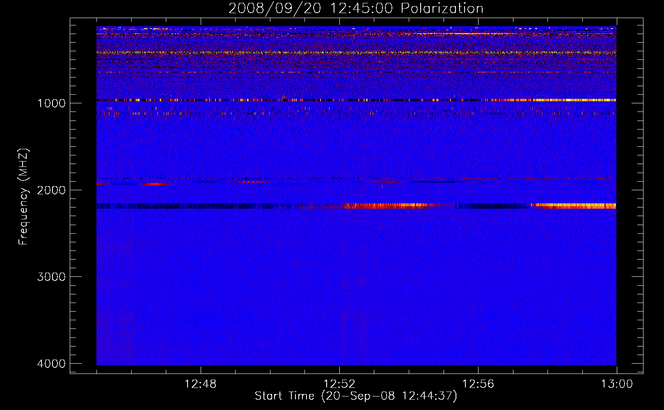Click the 13:00 time tick label
Viewport: 664px width, 410px height.
pos(617,384)
